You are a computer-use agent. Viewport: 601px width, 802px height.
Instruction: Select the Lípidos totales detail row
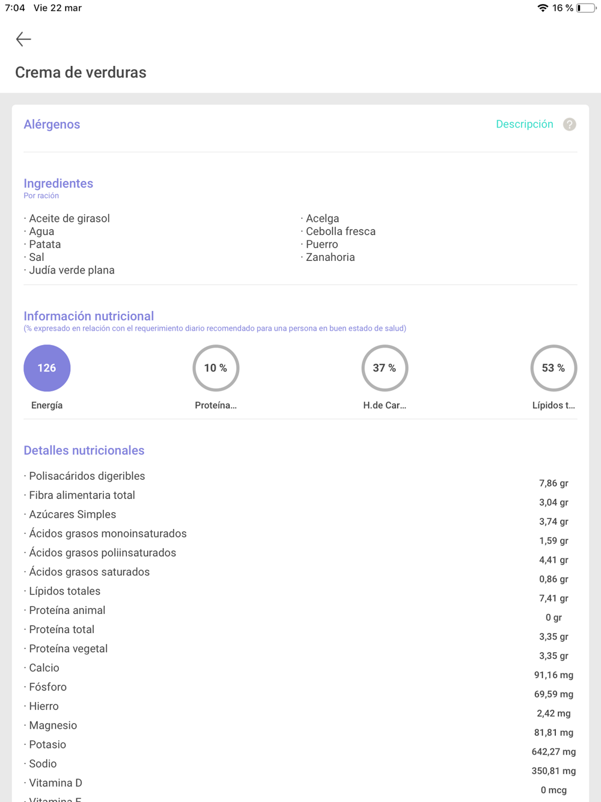[x=64, y=591]
